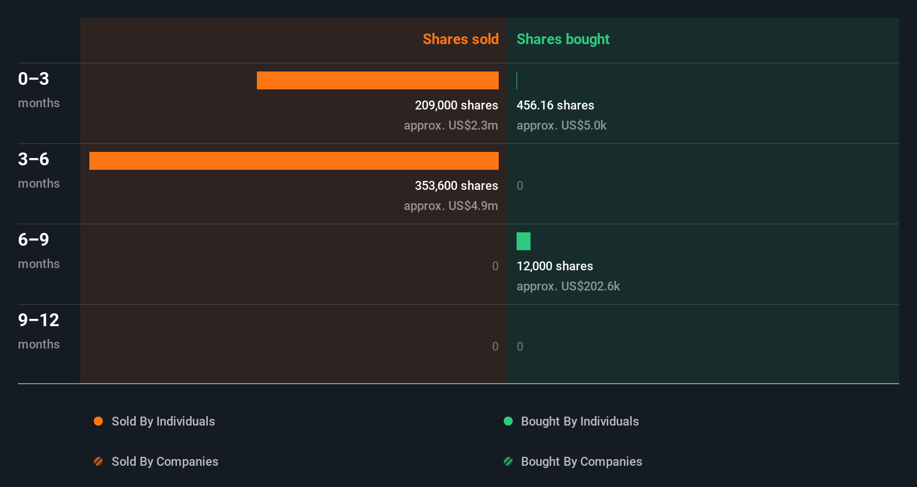Click the 6–9 months row label

[39, 251]
